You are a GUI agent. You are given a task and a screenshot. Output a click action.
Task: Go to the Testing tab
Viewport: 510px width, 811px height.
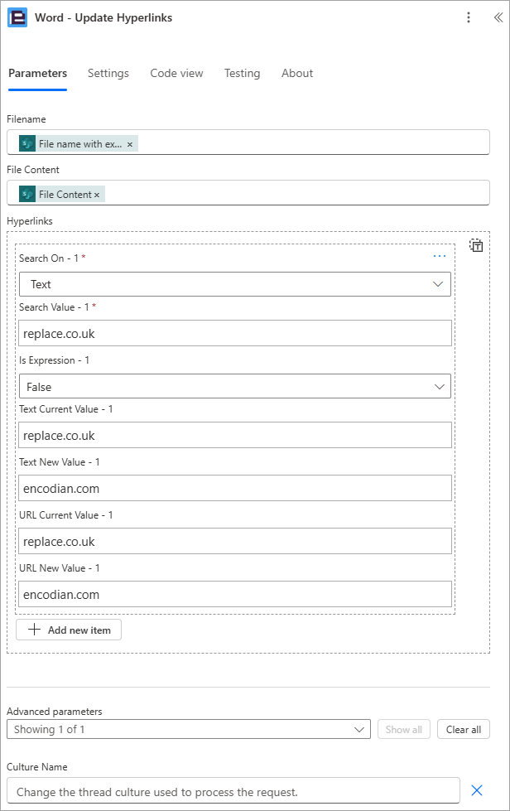[x=242, y=74]
